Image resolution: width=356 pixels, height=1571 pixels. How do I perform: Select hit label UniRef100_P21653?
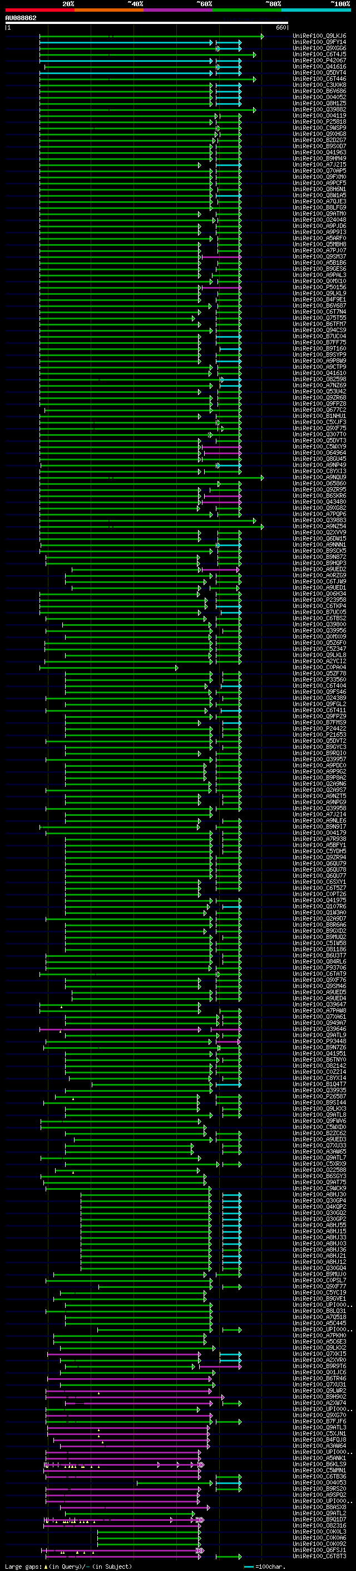[319, 735]
